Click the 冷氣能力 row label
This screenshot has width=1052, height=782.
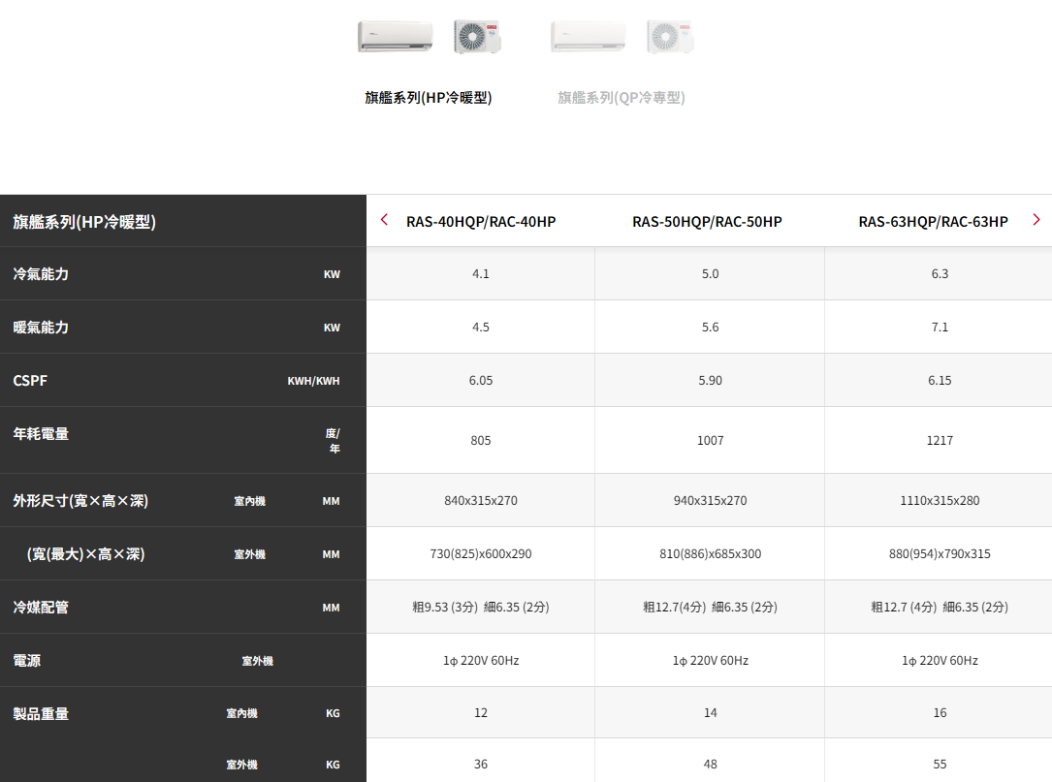coord(41,274)
